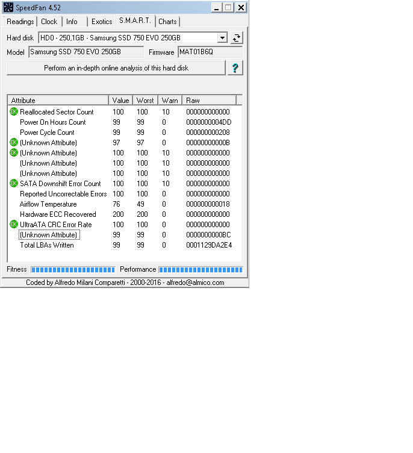Viewport: 413px width, 453px height.
Task: Click raw value 0000000000BC
Action: 208,235
